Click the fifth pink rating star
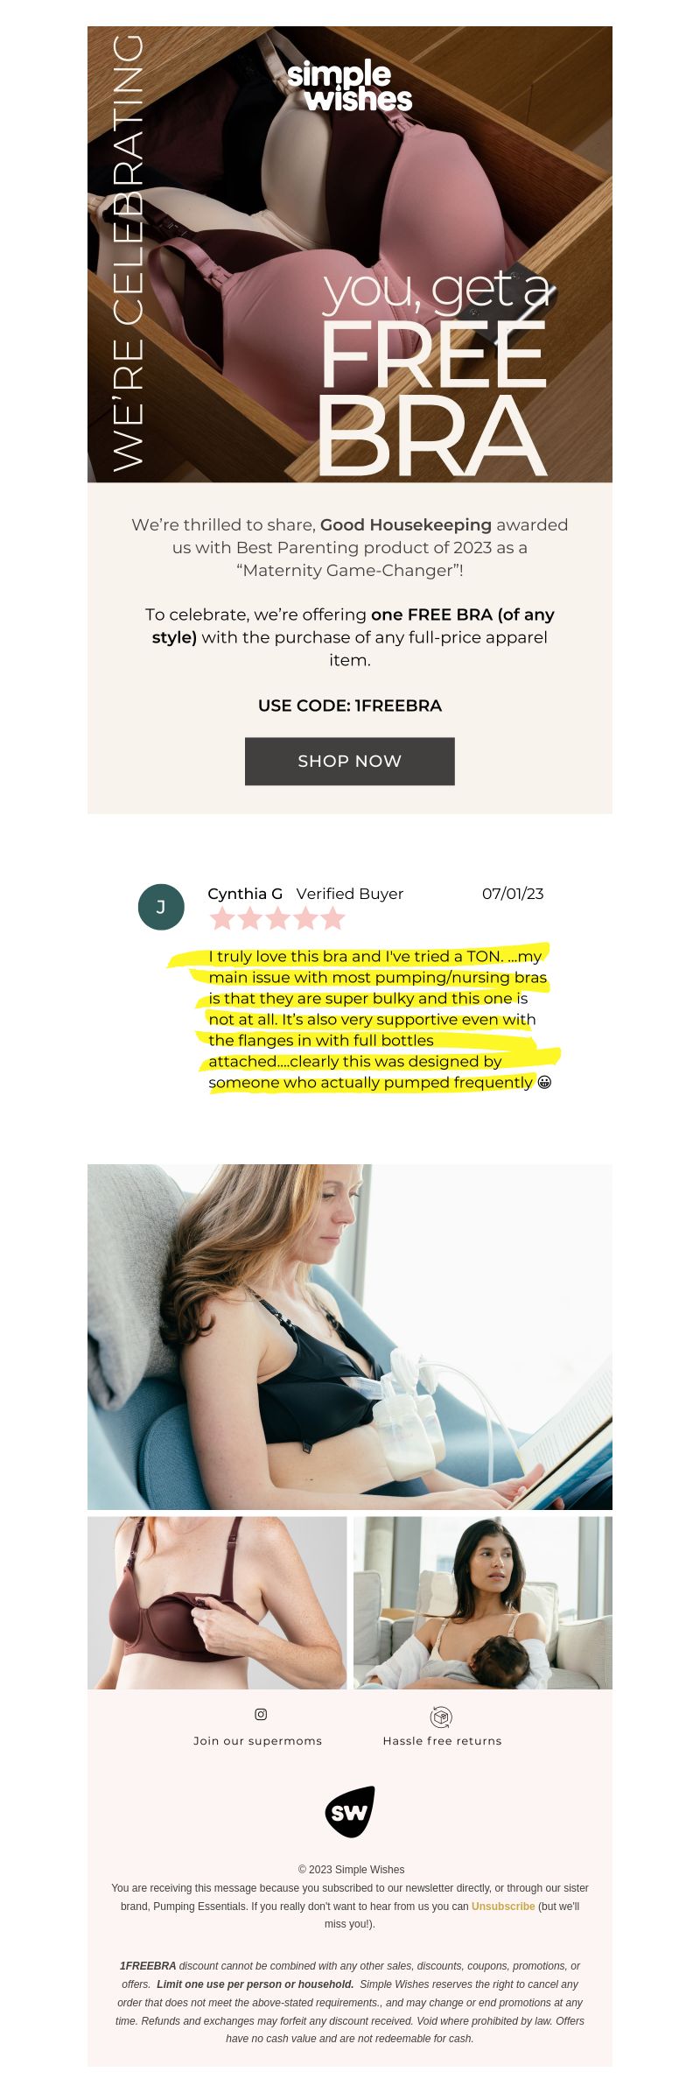The width and height of the screenshot is (700, 2100). tap(332, 918)
